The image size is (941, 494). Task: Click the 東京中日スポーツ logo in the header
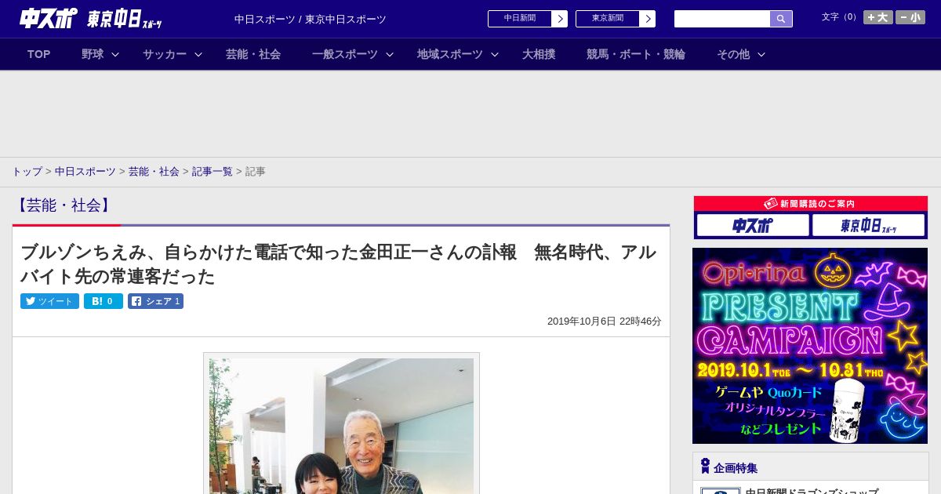point(124,20)
